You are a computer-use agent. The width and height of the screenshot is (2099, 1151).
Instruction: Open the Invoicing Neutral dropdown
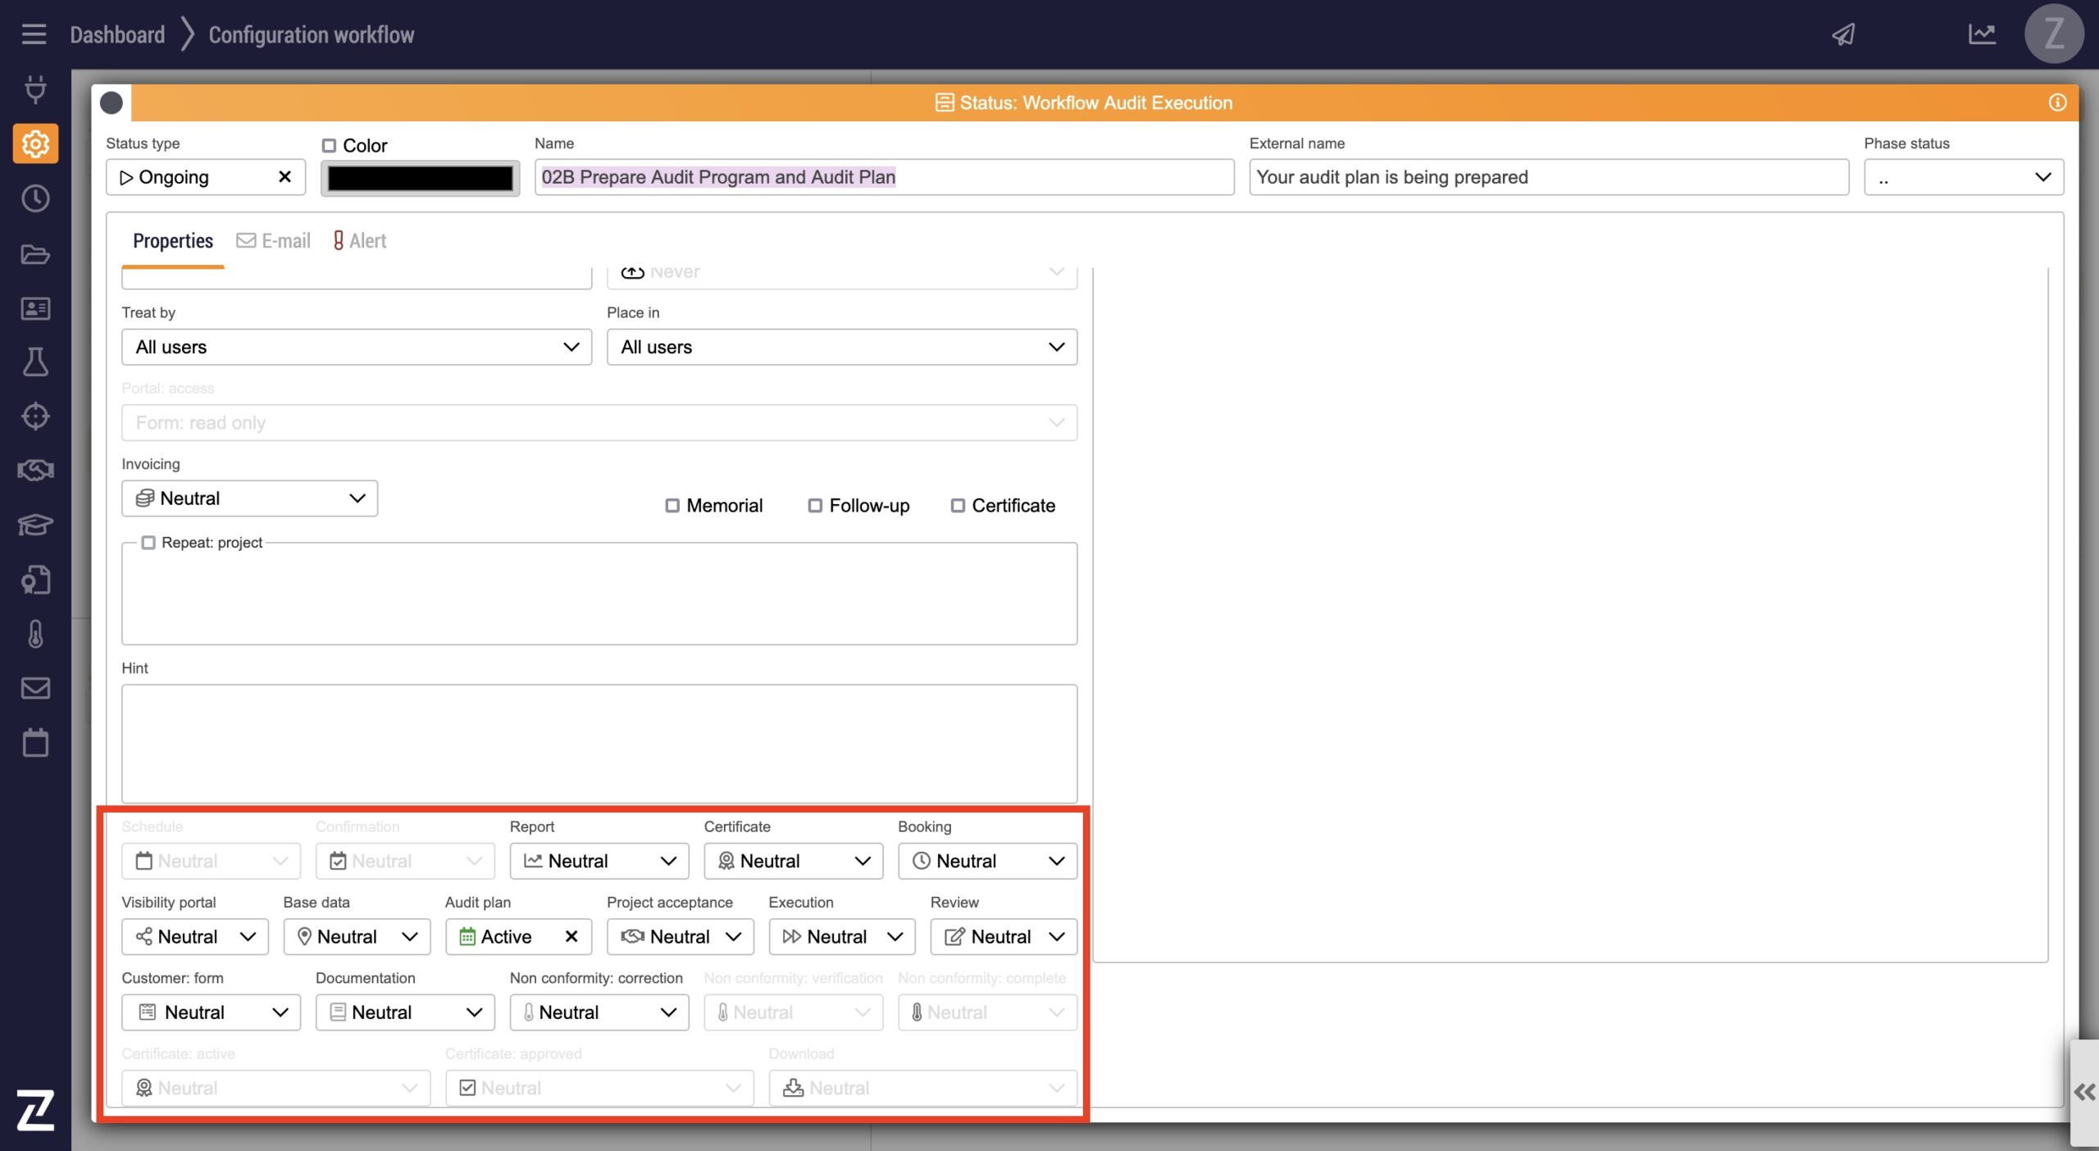[x=249, y=498]
